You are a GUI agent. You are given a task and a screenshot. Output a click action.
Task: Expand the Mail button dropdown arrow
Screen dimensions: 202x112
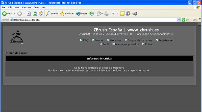[x=102, y=14]
